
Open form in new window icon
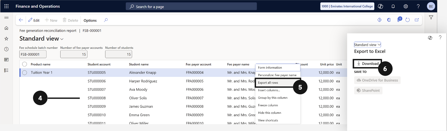[417, 20]
